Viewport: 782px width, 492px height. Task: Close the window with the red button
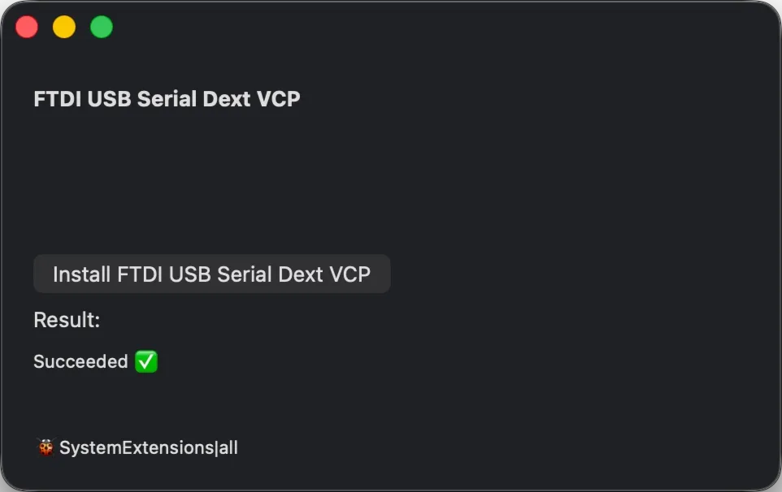(x=27, y=27)
